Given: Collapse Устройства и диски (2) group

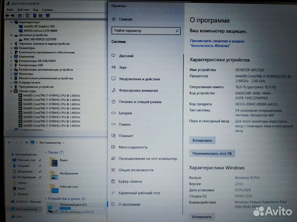Looking at the screenshot, I should [45, 199].
